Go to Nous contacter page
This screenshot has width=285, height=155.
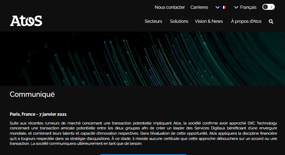(170, 7)
